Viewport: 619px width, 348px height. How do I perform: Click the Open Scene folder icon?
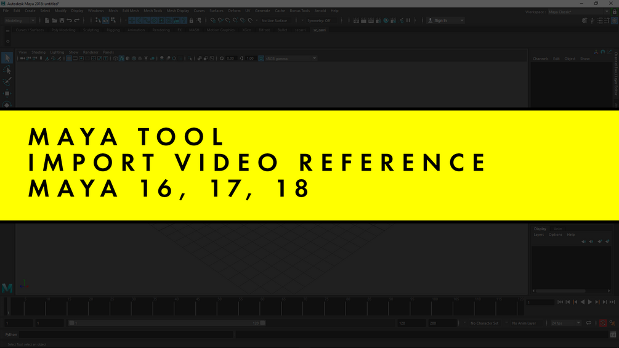point(54,20)
